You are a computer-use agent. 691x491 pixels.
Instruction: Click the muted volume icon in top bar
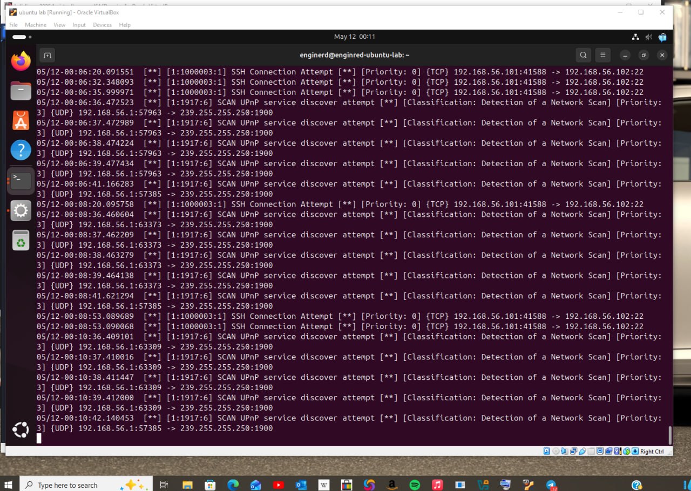coord(648,37)
